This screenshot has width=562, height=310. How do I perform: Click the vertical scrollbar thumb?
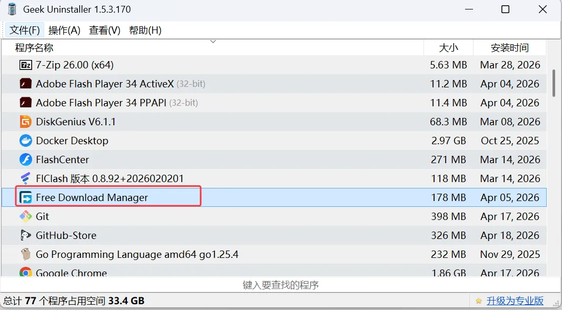click(554, 83)
